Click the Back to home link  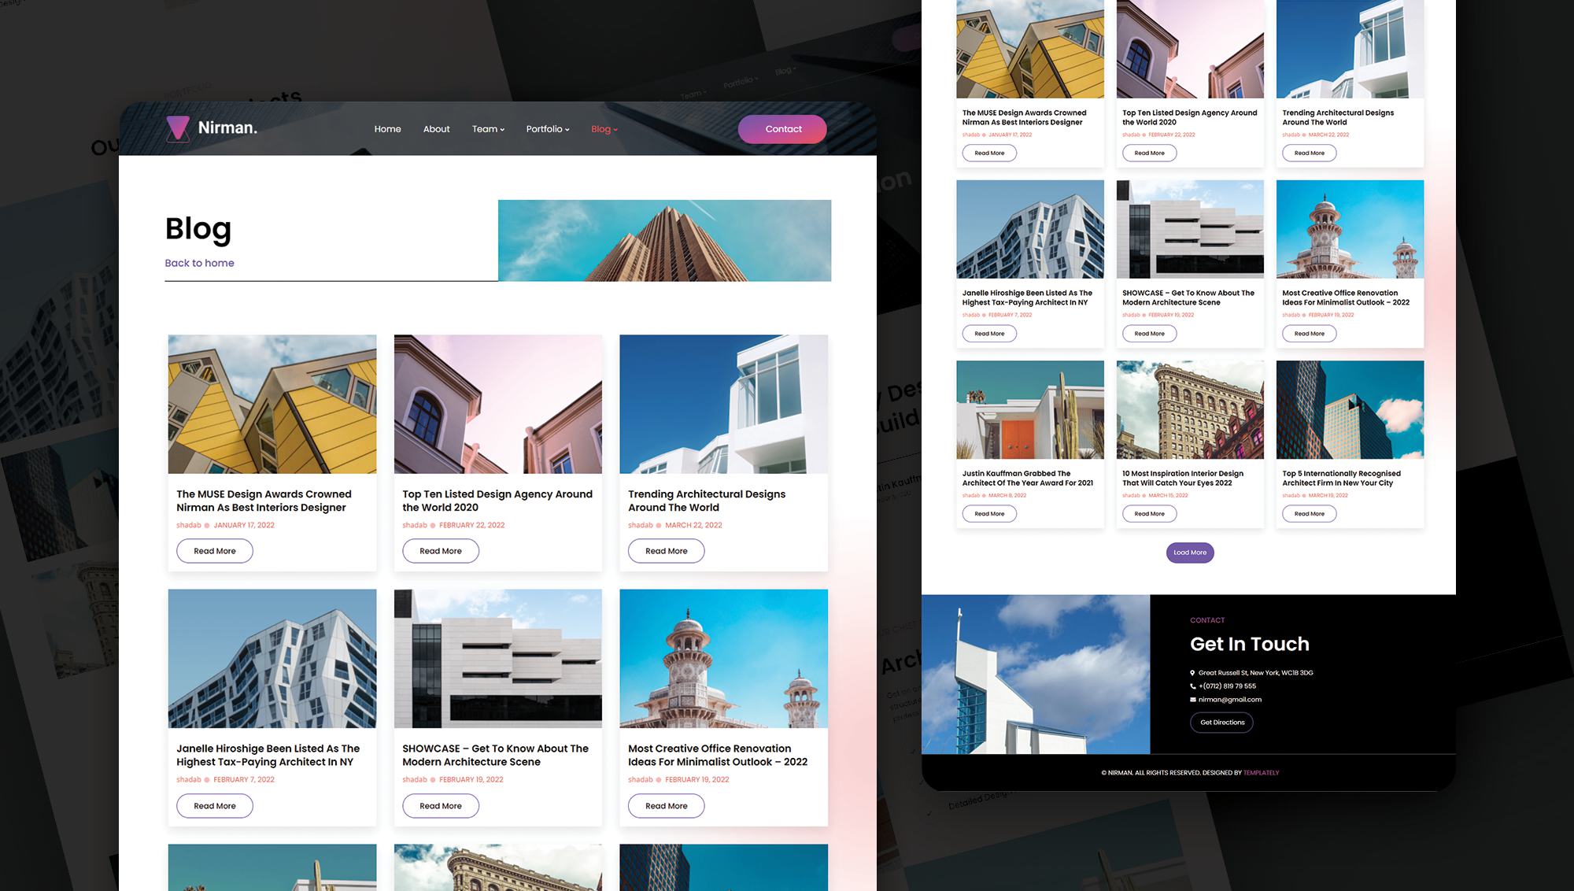click(x=199, y=263)
